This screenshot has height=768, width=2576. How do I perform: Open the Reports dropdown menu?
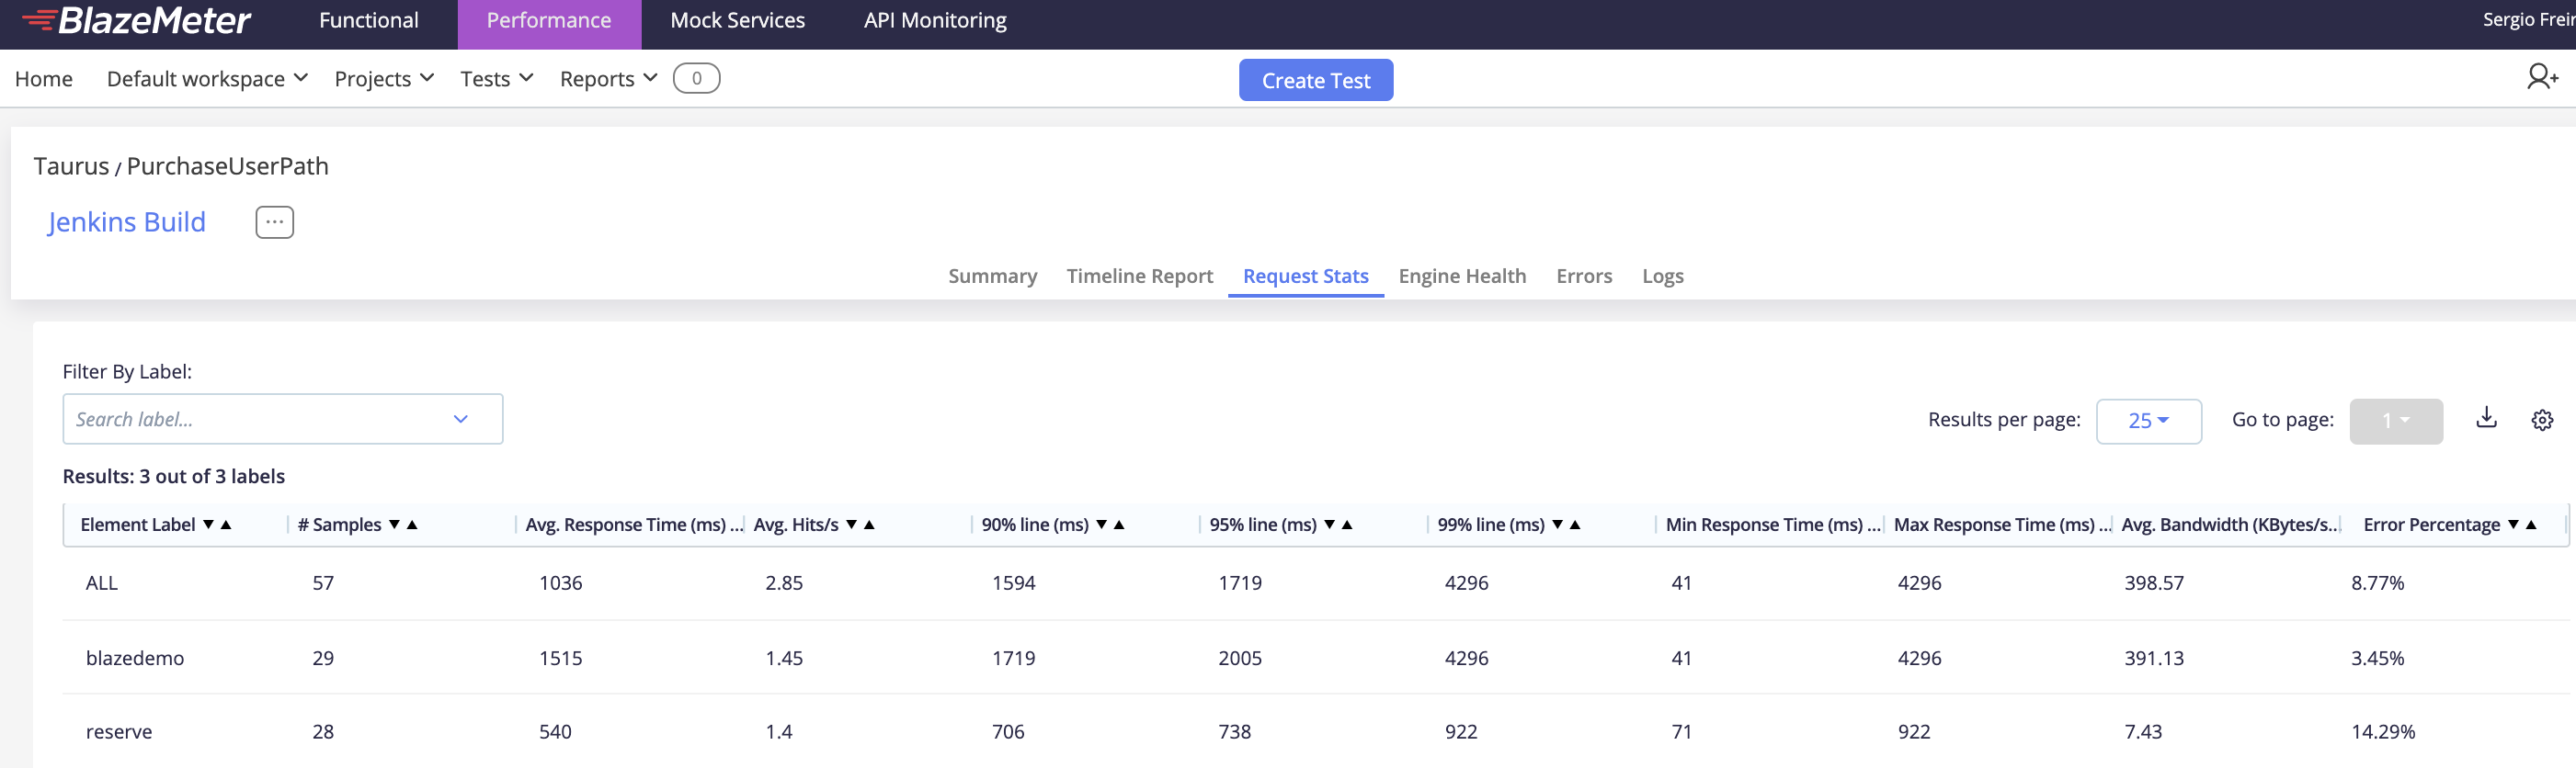[608, 78]
